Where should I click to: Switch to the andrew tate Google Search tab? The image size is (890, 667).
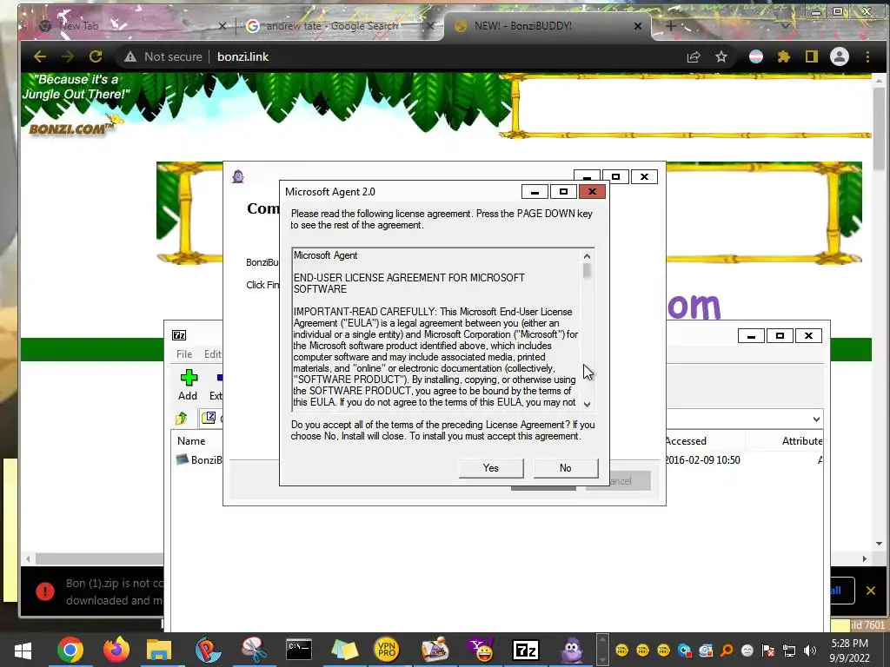[x=332, y=26]
